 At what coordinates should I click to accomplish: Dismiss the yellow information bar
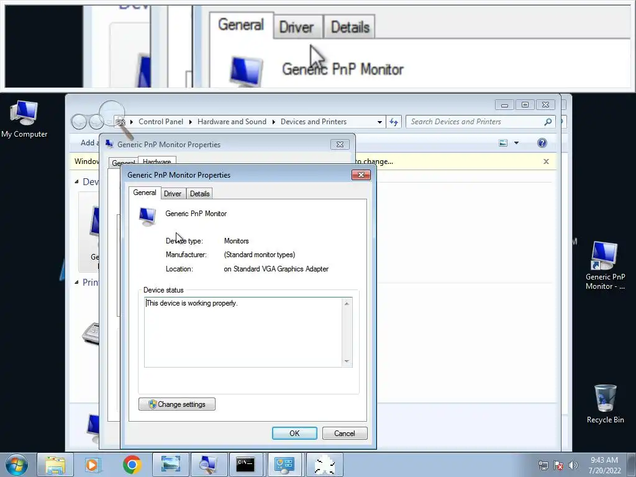(x=546, y=161)
